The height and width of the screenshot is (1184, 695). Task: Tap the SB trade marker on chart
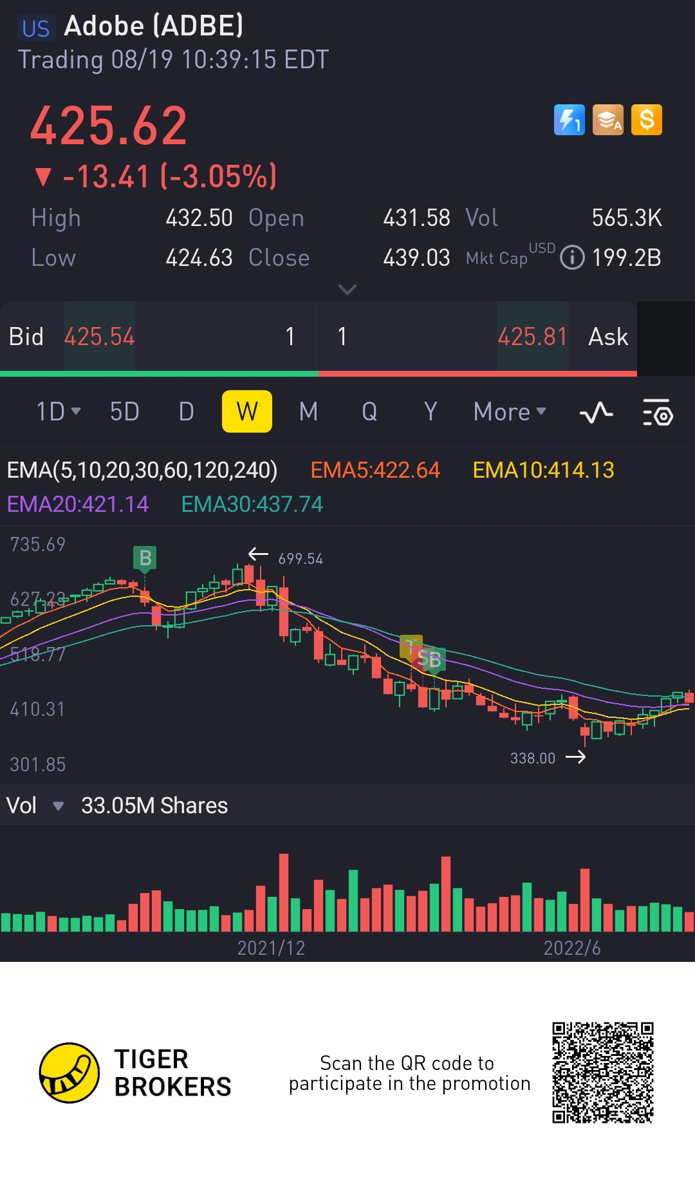pos(429,659)
